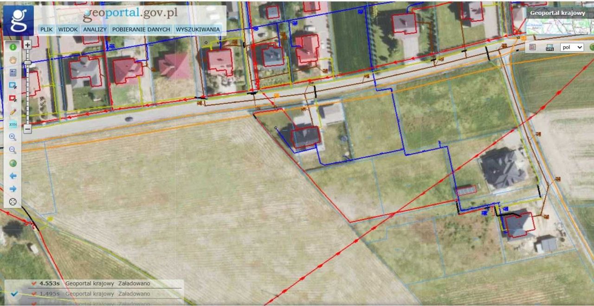Click the WMS services icon

(550, 47)
